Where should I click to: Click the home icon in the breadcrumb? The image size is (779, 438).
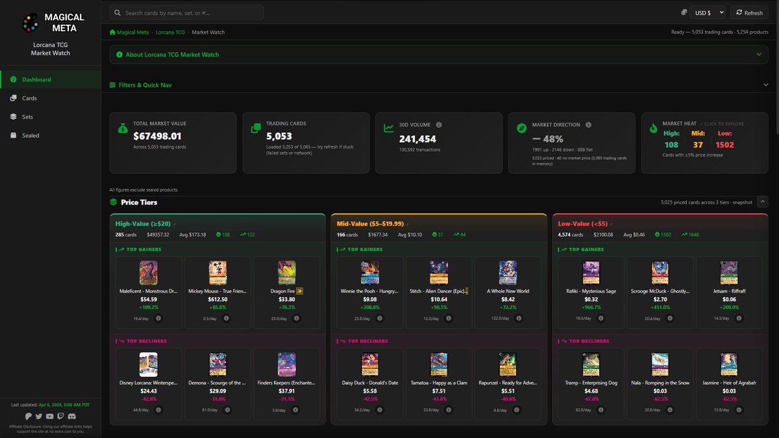[112, 32]
